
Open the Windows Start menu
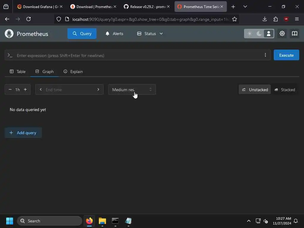point(9,221)
